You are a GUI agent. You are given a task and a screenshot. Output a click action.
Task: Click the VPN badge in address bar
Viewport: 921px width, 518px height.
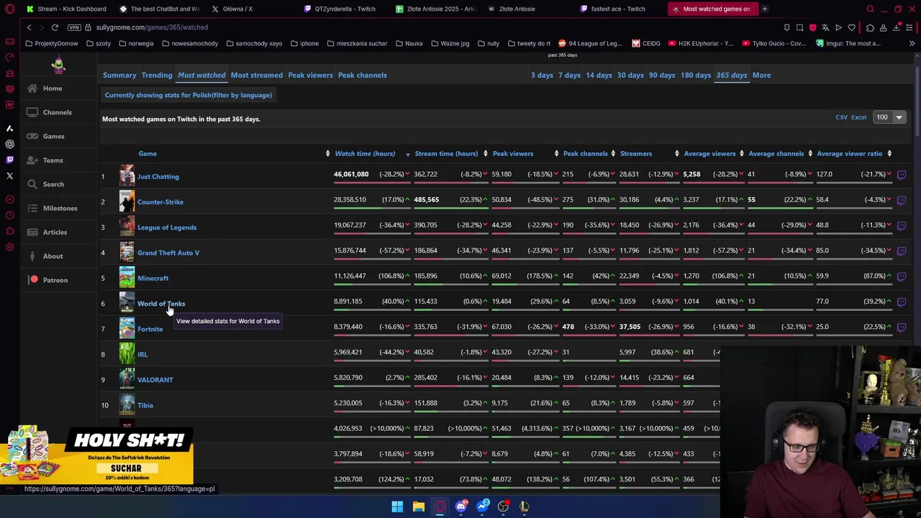pos(74,27)
